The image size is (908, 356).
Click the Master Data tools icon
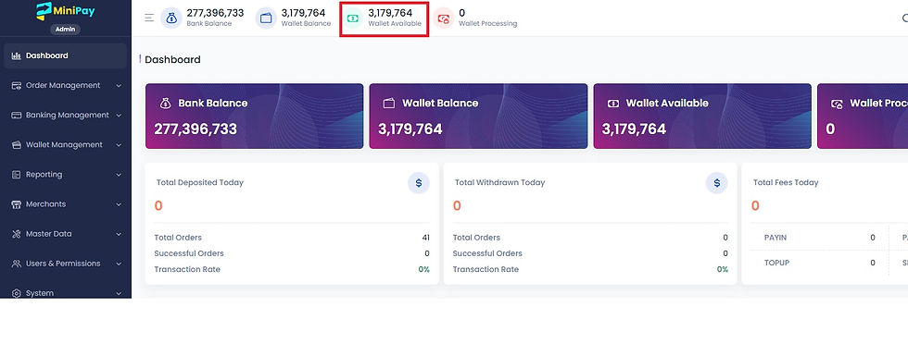pyautogui.click(x=17, y=234)
